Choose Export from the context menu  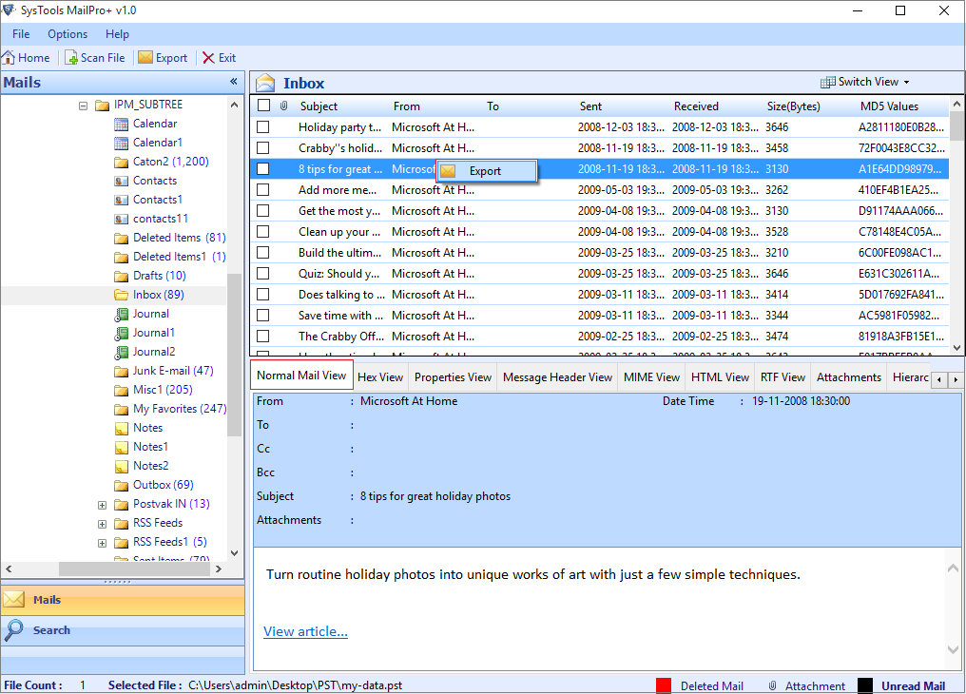[x=487, y=171]
